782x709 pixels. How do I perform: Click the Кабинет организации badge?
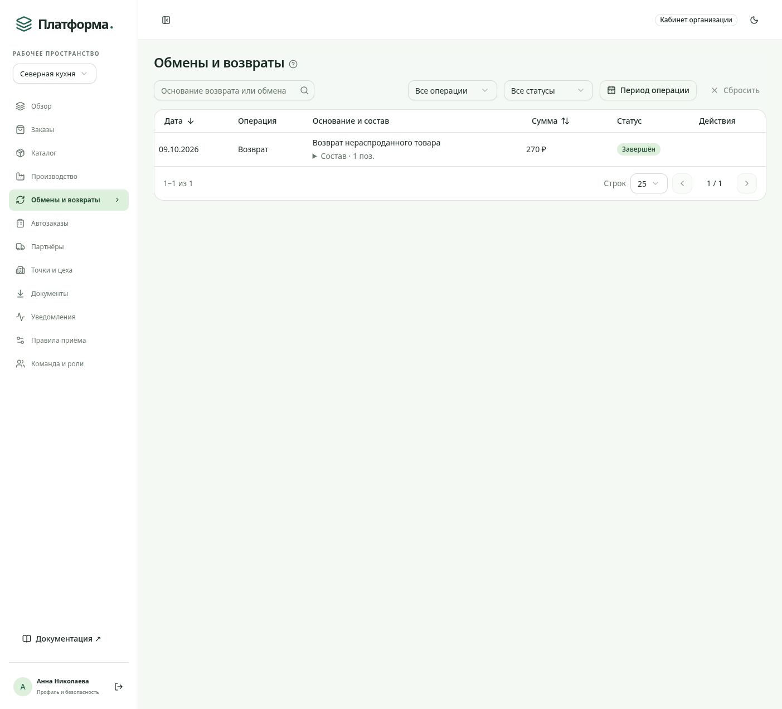click(x=696, y=20)
